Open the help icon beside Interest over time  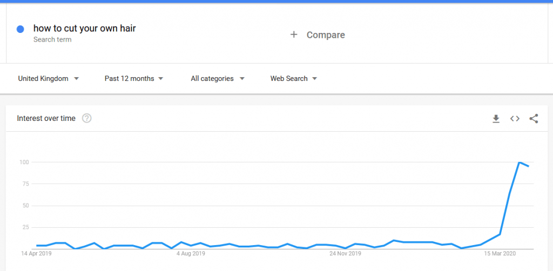coord(87,118)
